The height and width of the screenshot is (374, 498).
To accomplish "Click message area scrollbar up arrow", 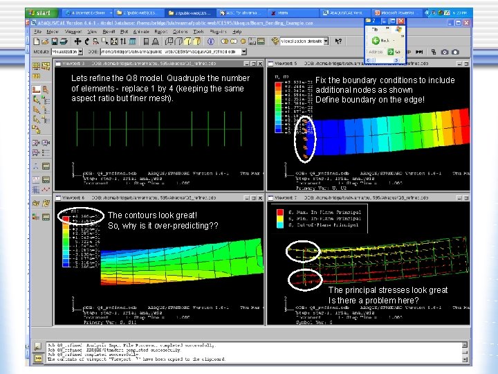I will point(465,345).
